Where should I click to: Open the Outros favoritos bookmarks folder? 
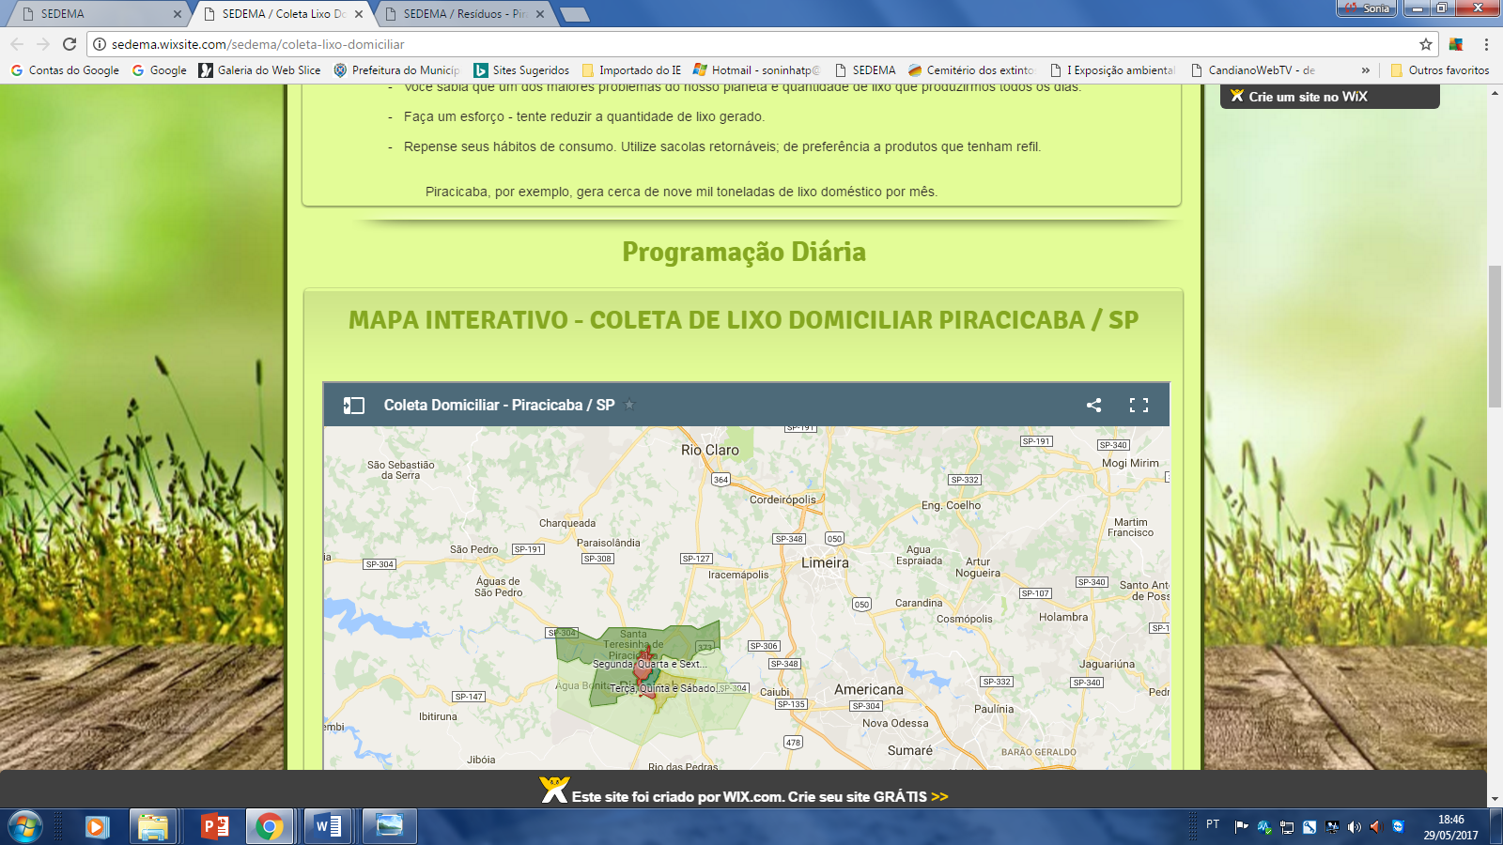[x=1440, y=70]
